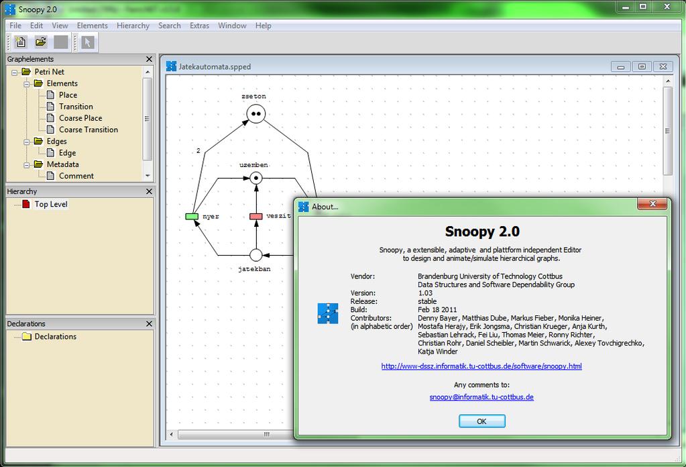The height and width of the screenshot is (467, 686).
Task: Select Coarse Transition tree item
Action: pyautogui.click(x=89, y=129)
